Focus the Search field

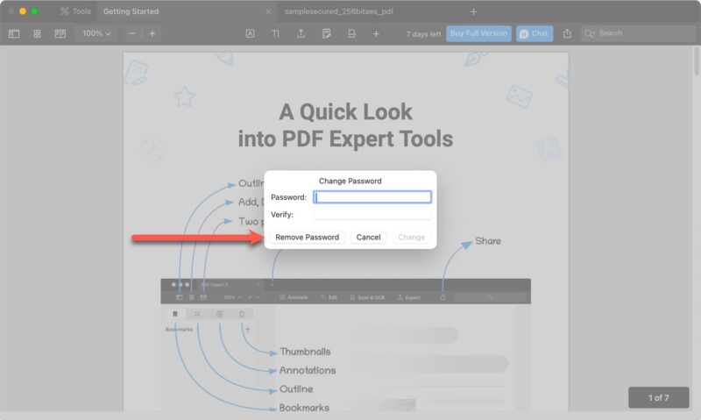click(x=639, y=33)
